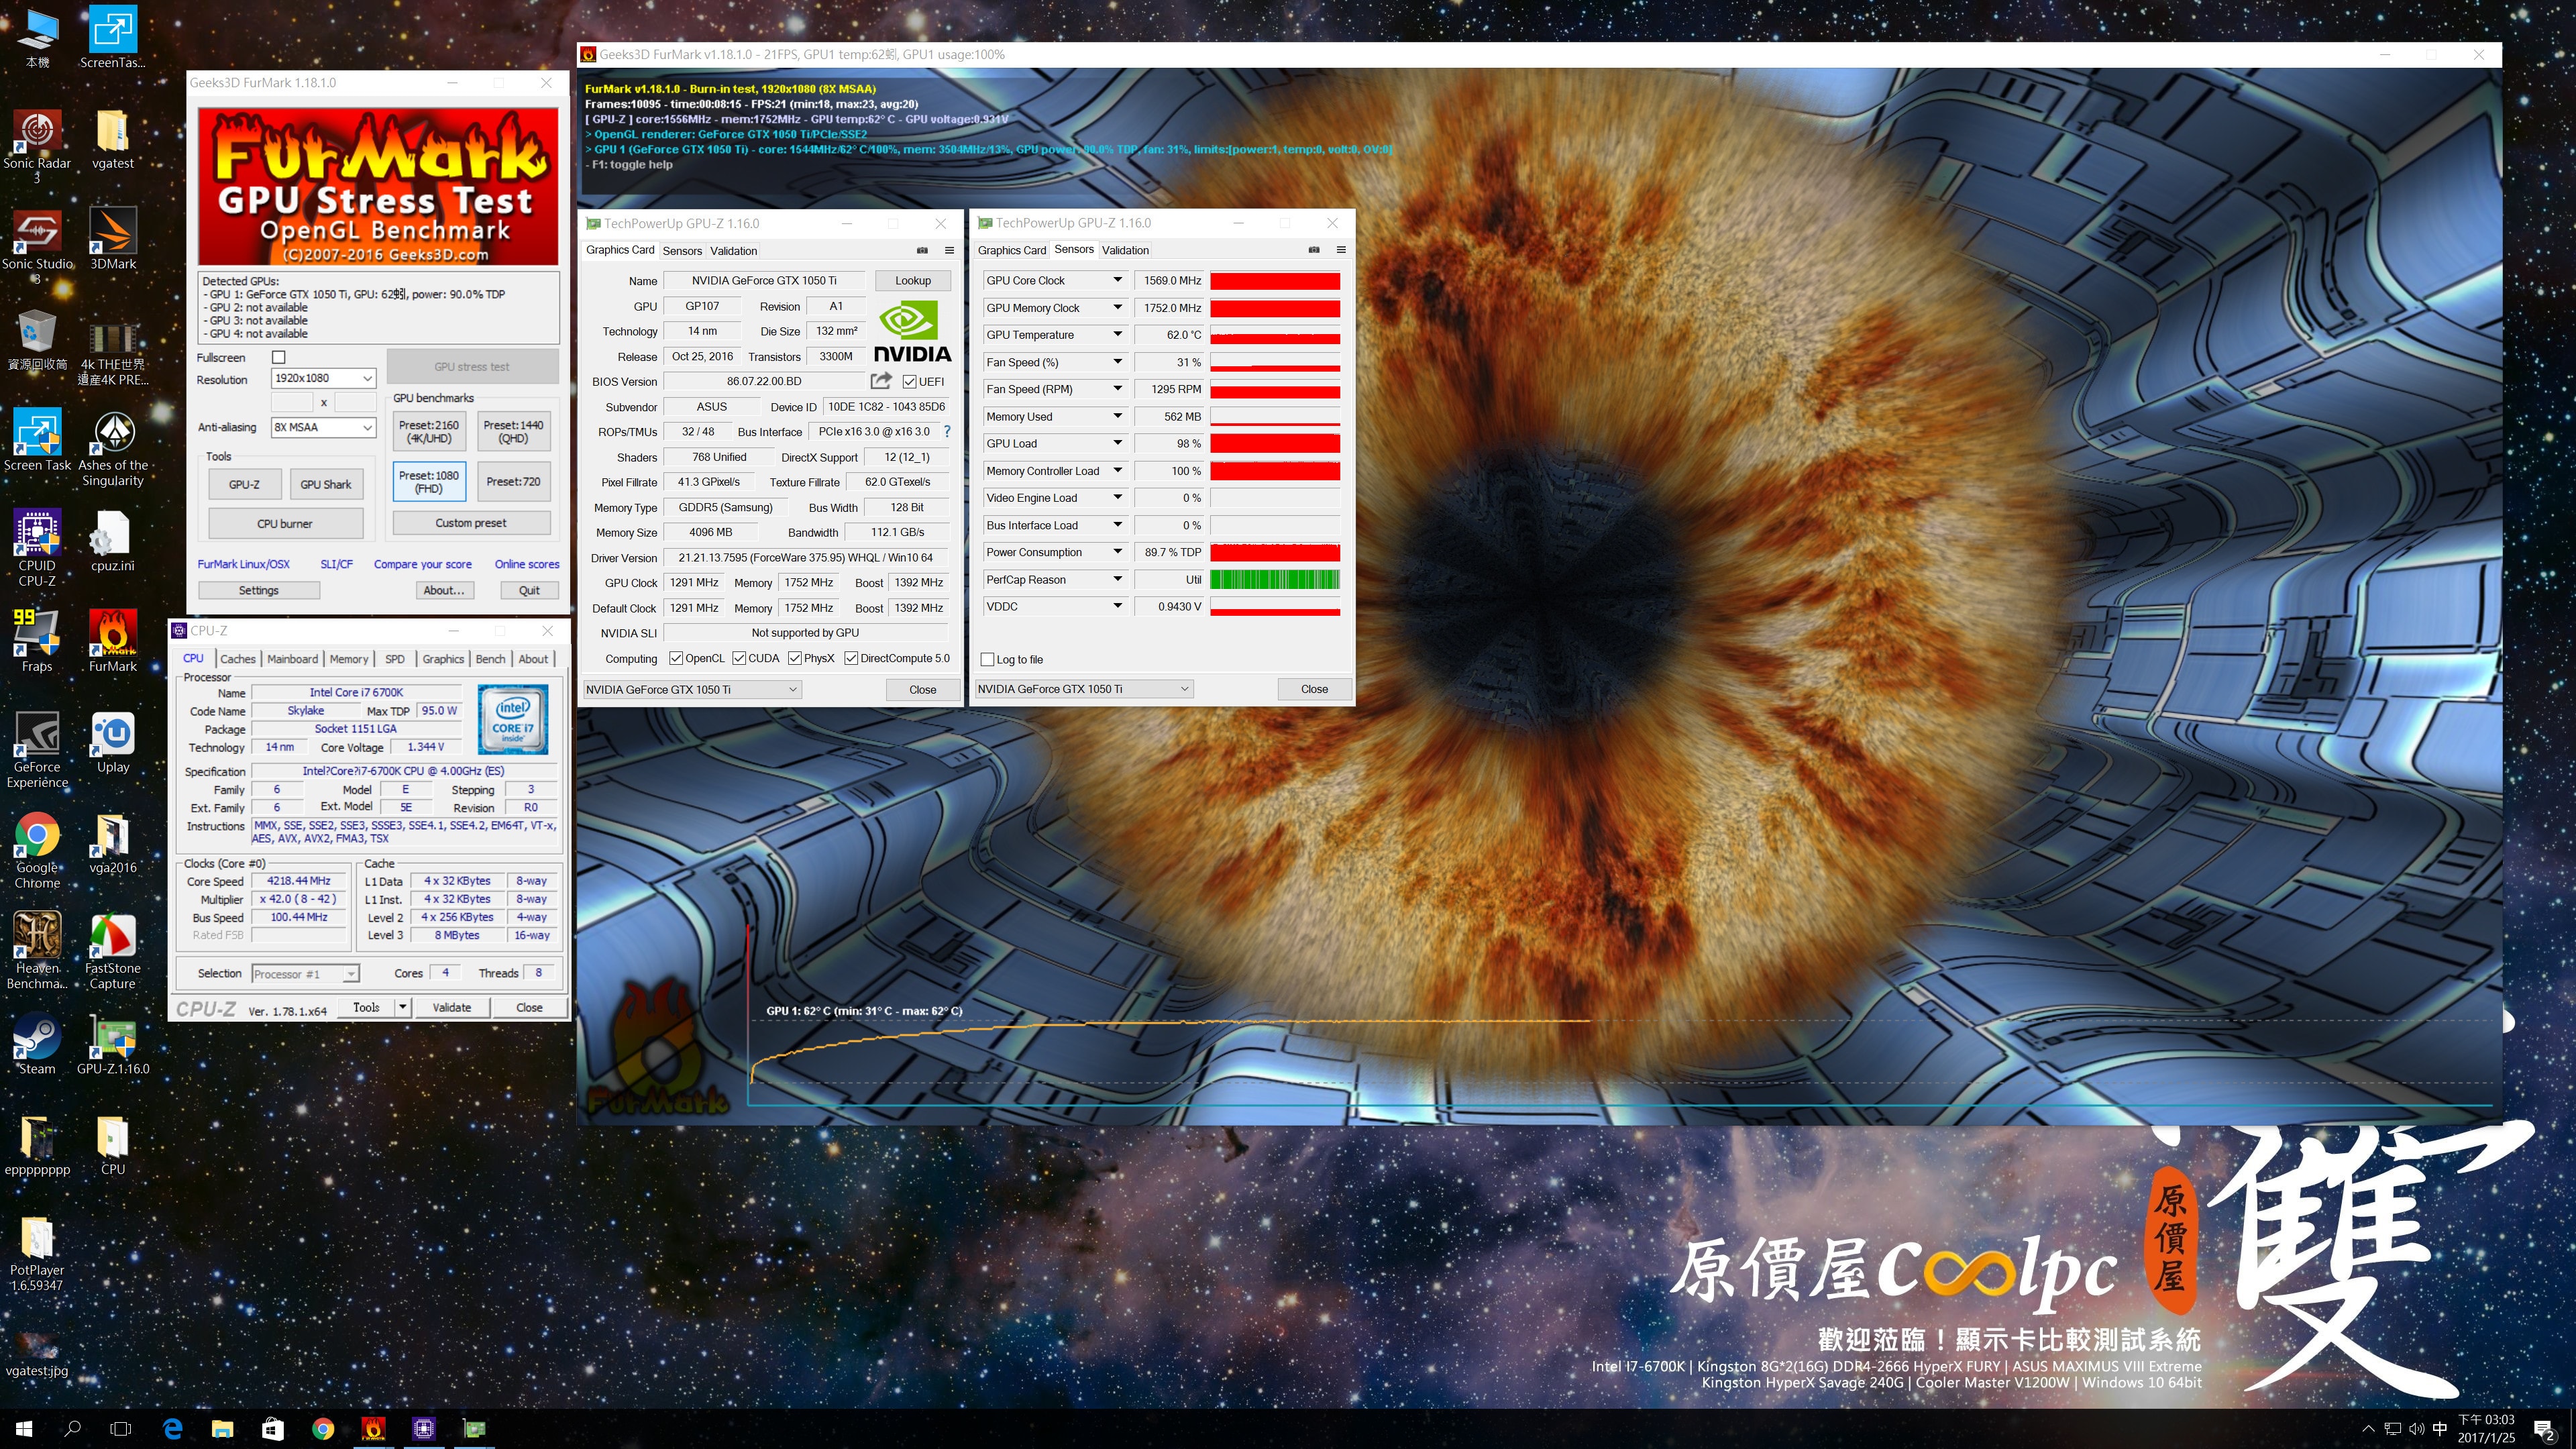The width and height of the screenshot is (2576, 1449).
Task: Expand the Power Consumption sensor dropdown
Action: [x=1117, y=552]
